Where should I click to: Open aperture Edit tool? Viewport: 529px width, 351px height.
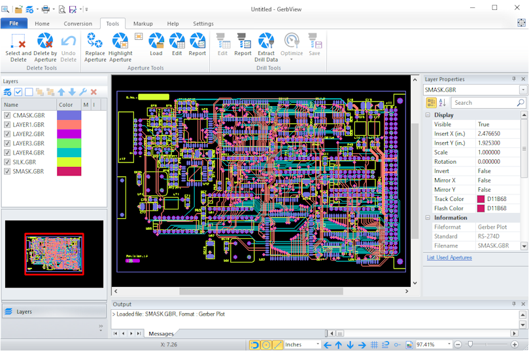[177, 45]
